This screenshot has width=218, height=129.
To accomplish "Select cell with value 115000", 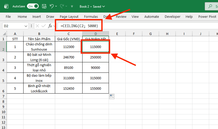I will [96, 47].
